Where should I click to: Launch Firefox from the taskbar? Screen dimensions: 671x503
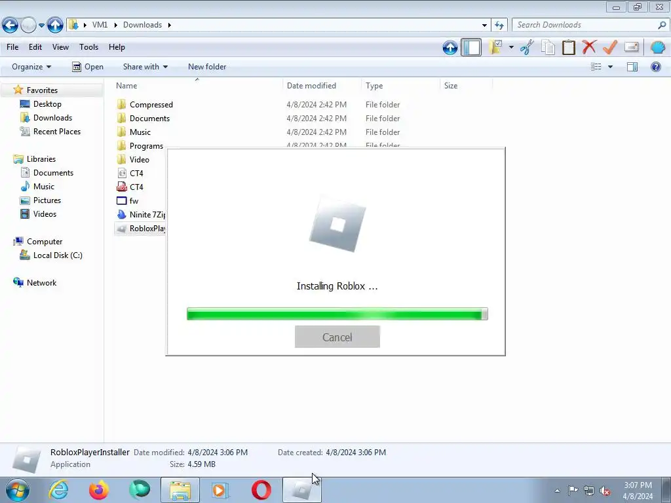click(x=99, y=490)
